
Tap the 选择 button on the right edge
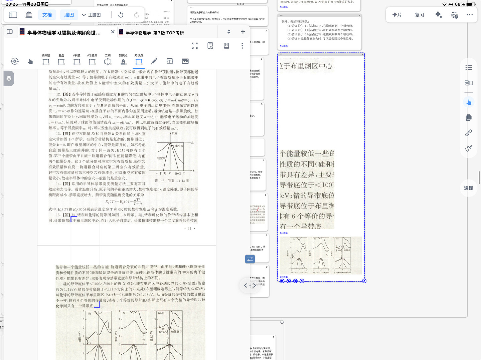(468, 188)
